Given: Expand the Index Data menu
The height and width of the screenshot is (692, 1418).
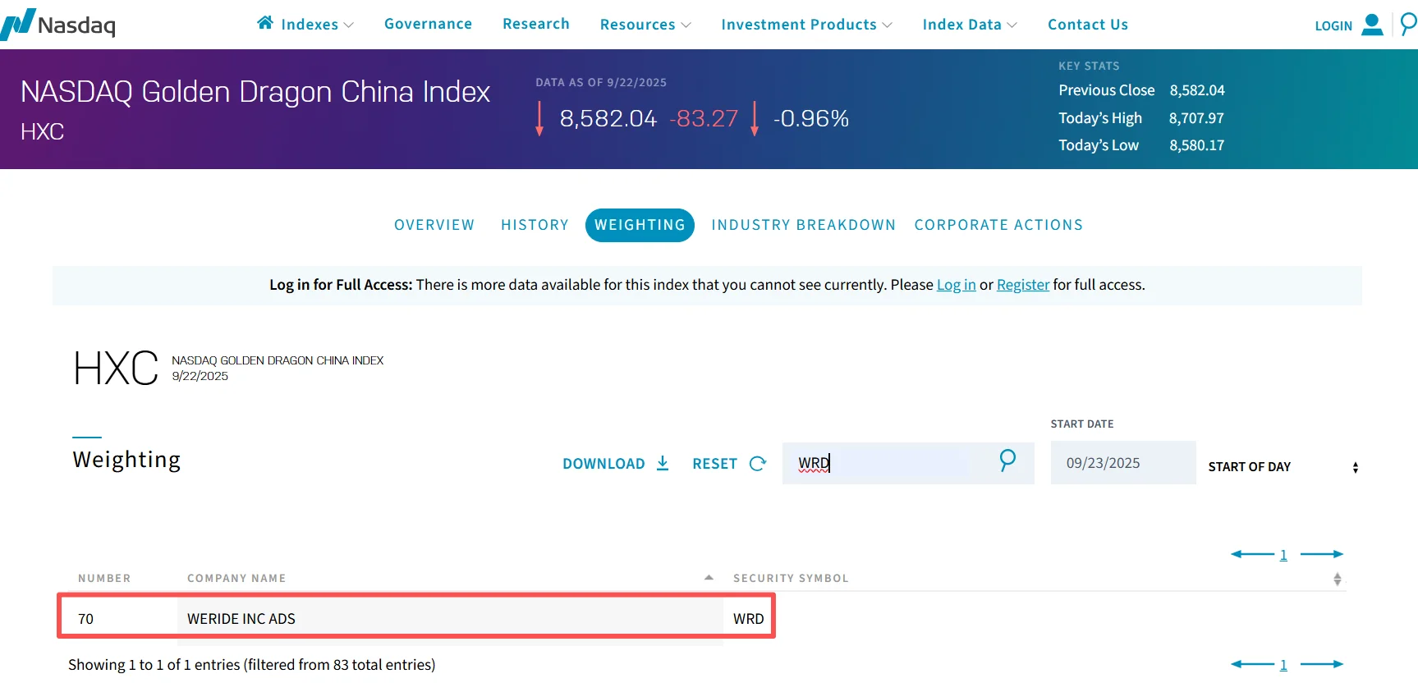Looking at the screenshot, I should click(x=970, y=25).
